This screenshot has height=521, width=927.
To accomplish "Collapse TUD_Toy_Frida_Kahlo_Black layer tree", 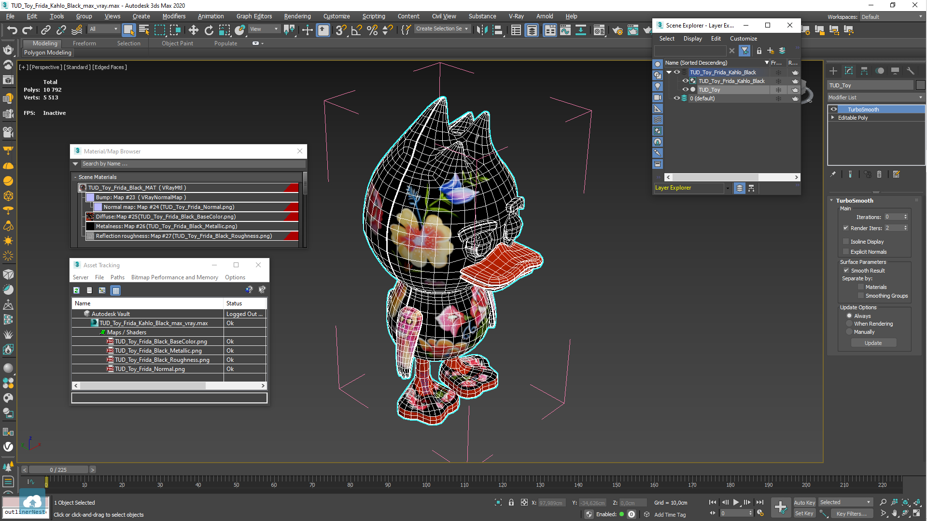I will [669, 72].
